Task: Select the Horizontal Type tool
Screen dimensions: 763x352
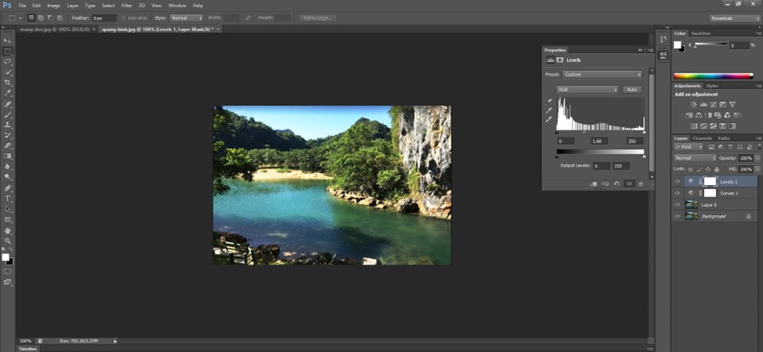Action: click(8, 199)
